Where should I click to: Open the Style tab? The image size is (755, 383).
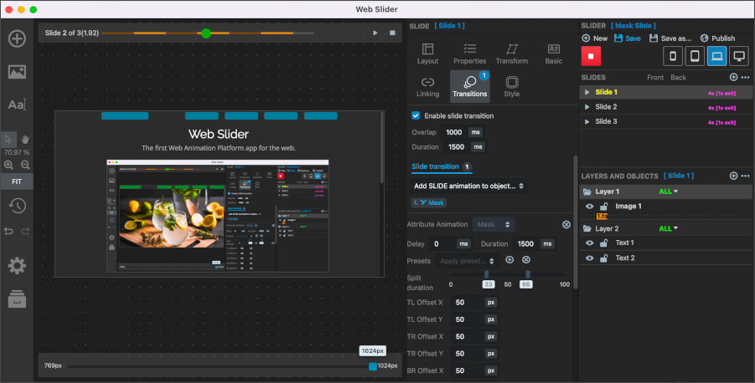[512, 87]
